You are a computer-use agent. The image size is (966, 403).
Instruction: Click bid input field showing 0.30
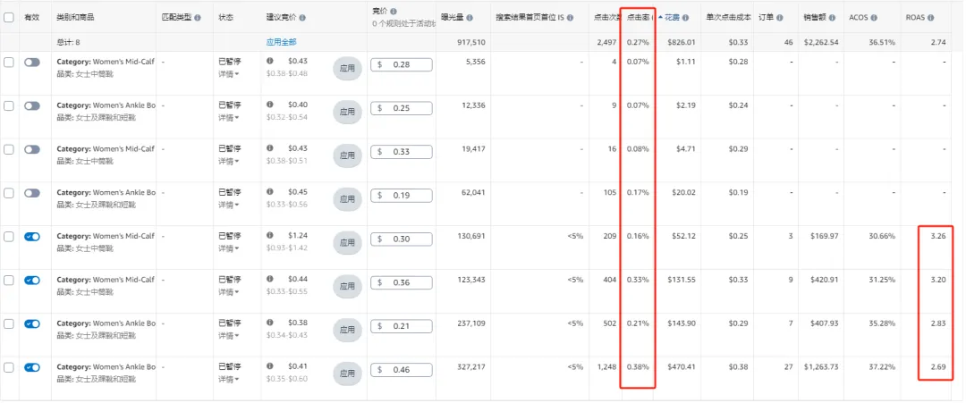tap(402, 239)
